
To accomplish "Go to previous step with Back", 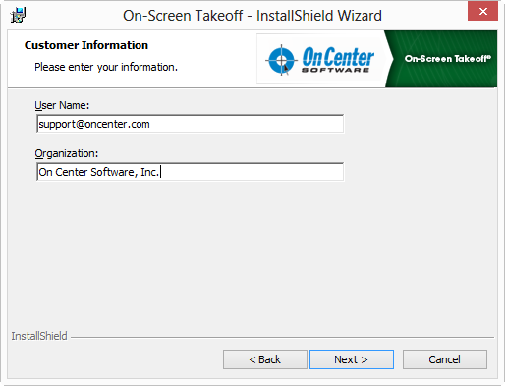I will [x=265, y=359].
